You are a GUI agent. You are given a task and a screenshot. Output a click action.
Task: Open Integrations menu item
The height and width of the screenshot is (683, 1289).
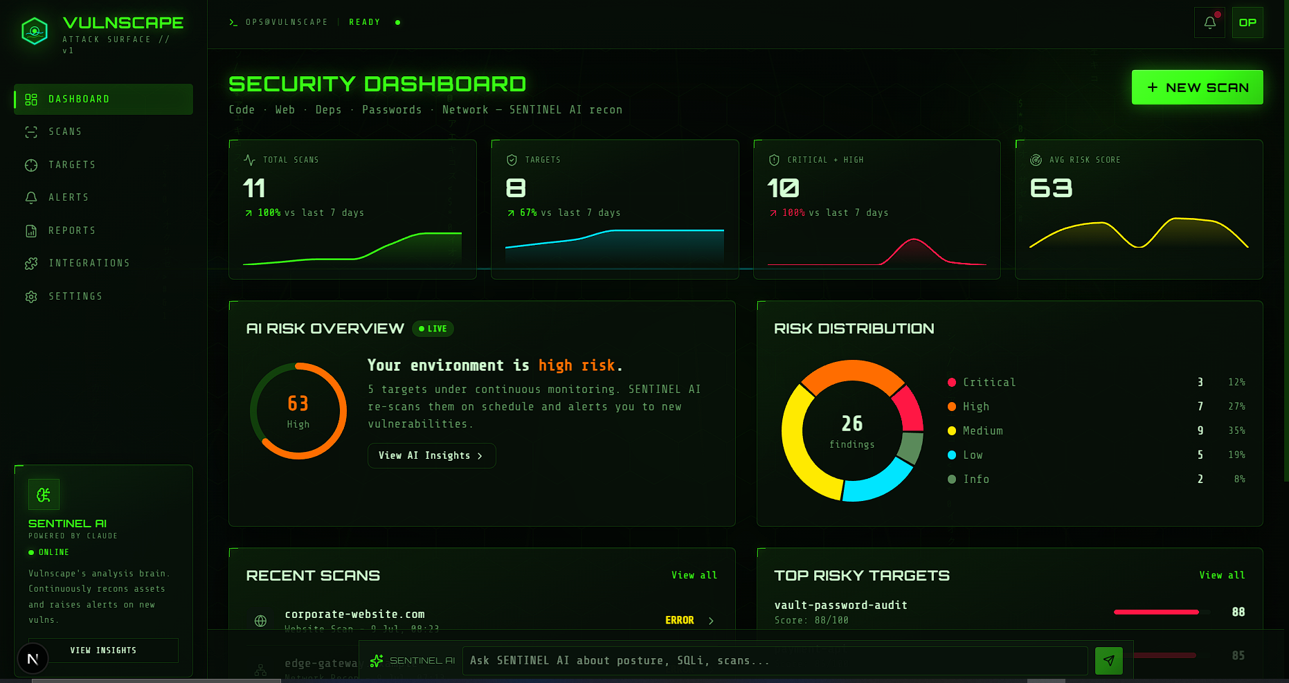pyautogui.click(x=104, y=263)
